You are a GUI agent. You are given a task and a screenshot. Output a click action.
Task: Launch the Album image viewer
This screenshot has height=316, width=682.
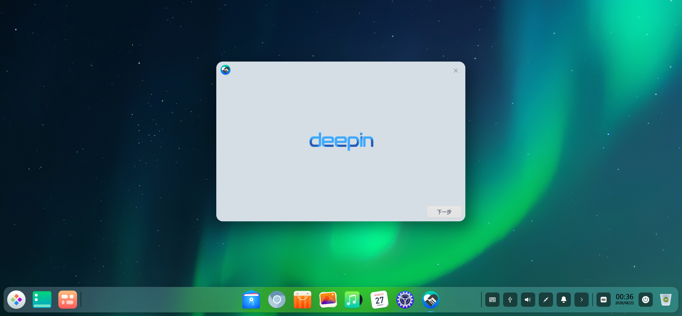(328, 300)
